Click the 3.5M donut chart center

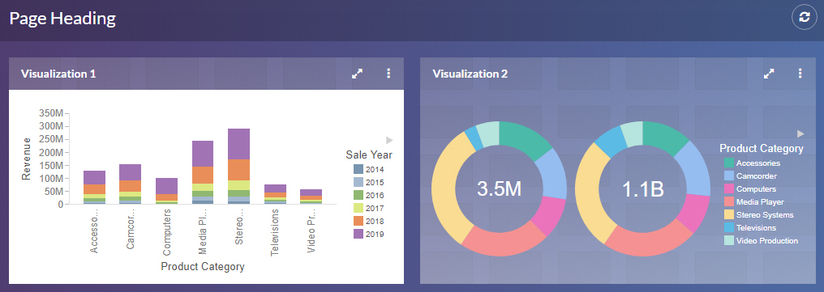(500, 189)
